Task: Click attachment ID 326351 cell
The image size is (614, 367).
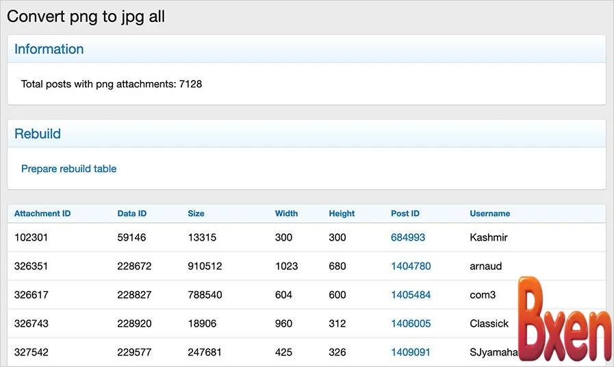Action: pyautogui.click(x=31, y=267)
